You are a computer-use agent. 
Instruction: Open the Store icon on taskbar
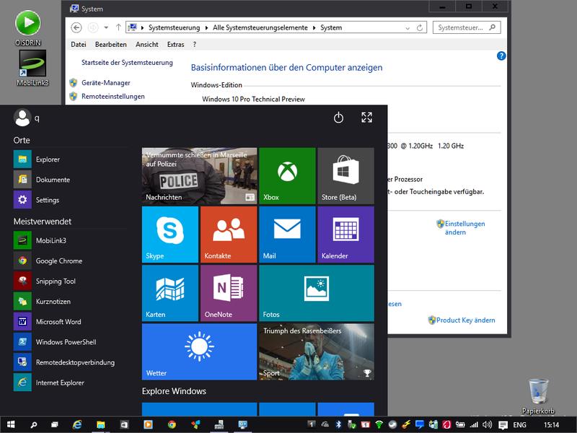(x=124, y=424)
